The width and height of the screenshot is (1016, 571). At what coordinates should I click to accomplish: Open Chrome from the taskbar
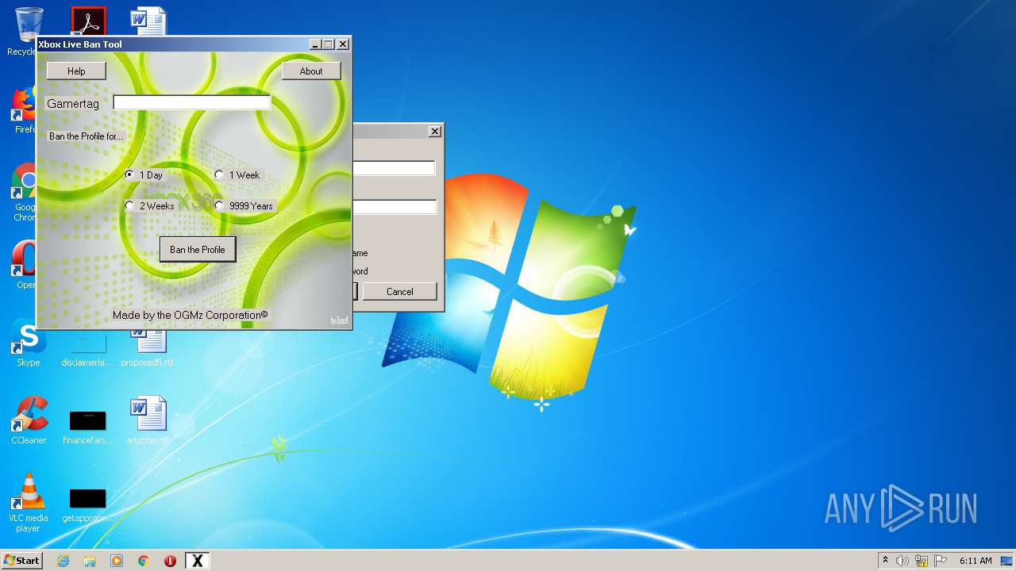[x=144, y=561]
